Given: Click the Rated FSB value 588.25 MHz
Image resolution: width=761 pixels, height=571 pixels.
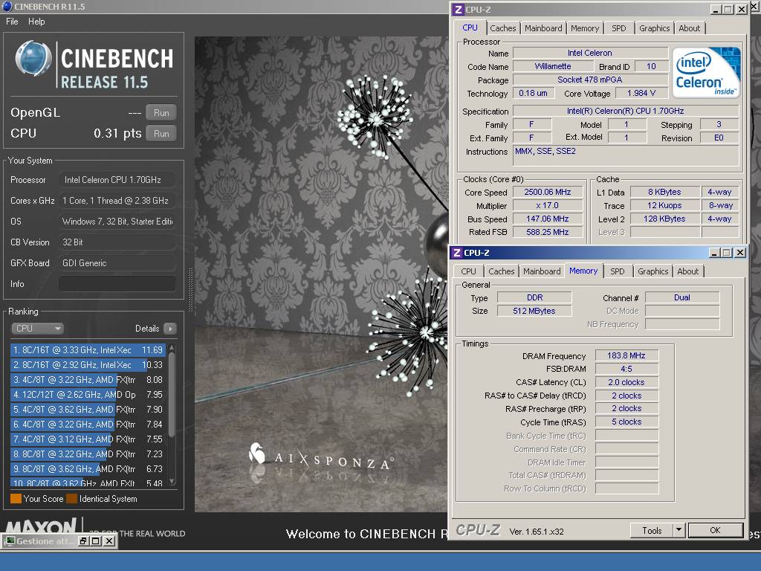Looking at the screenshot, I should pos(548,232).
